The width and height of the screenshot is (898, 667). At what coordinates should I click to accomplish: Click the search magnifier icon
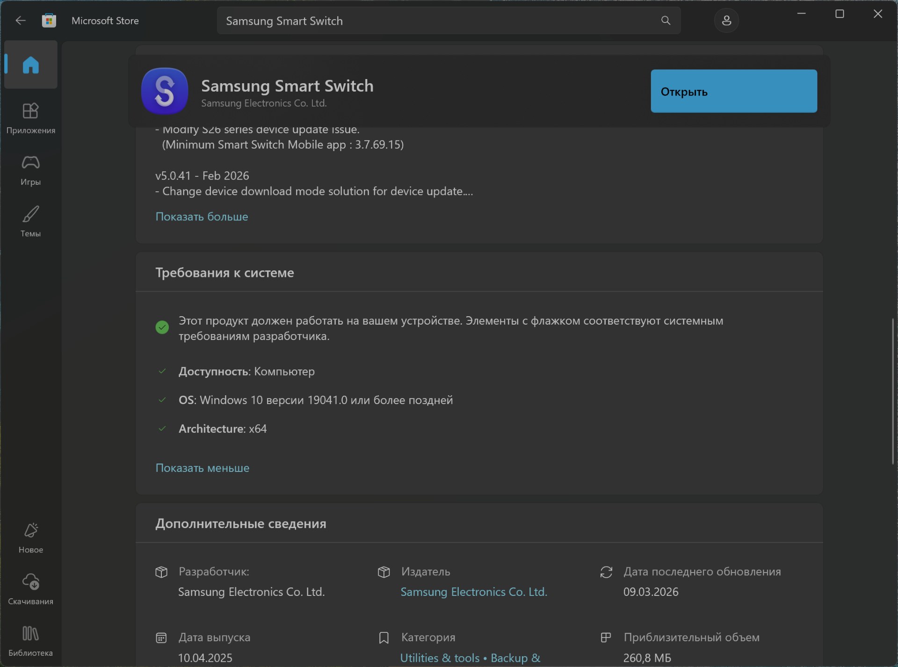[666, 21]
